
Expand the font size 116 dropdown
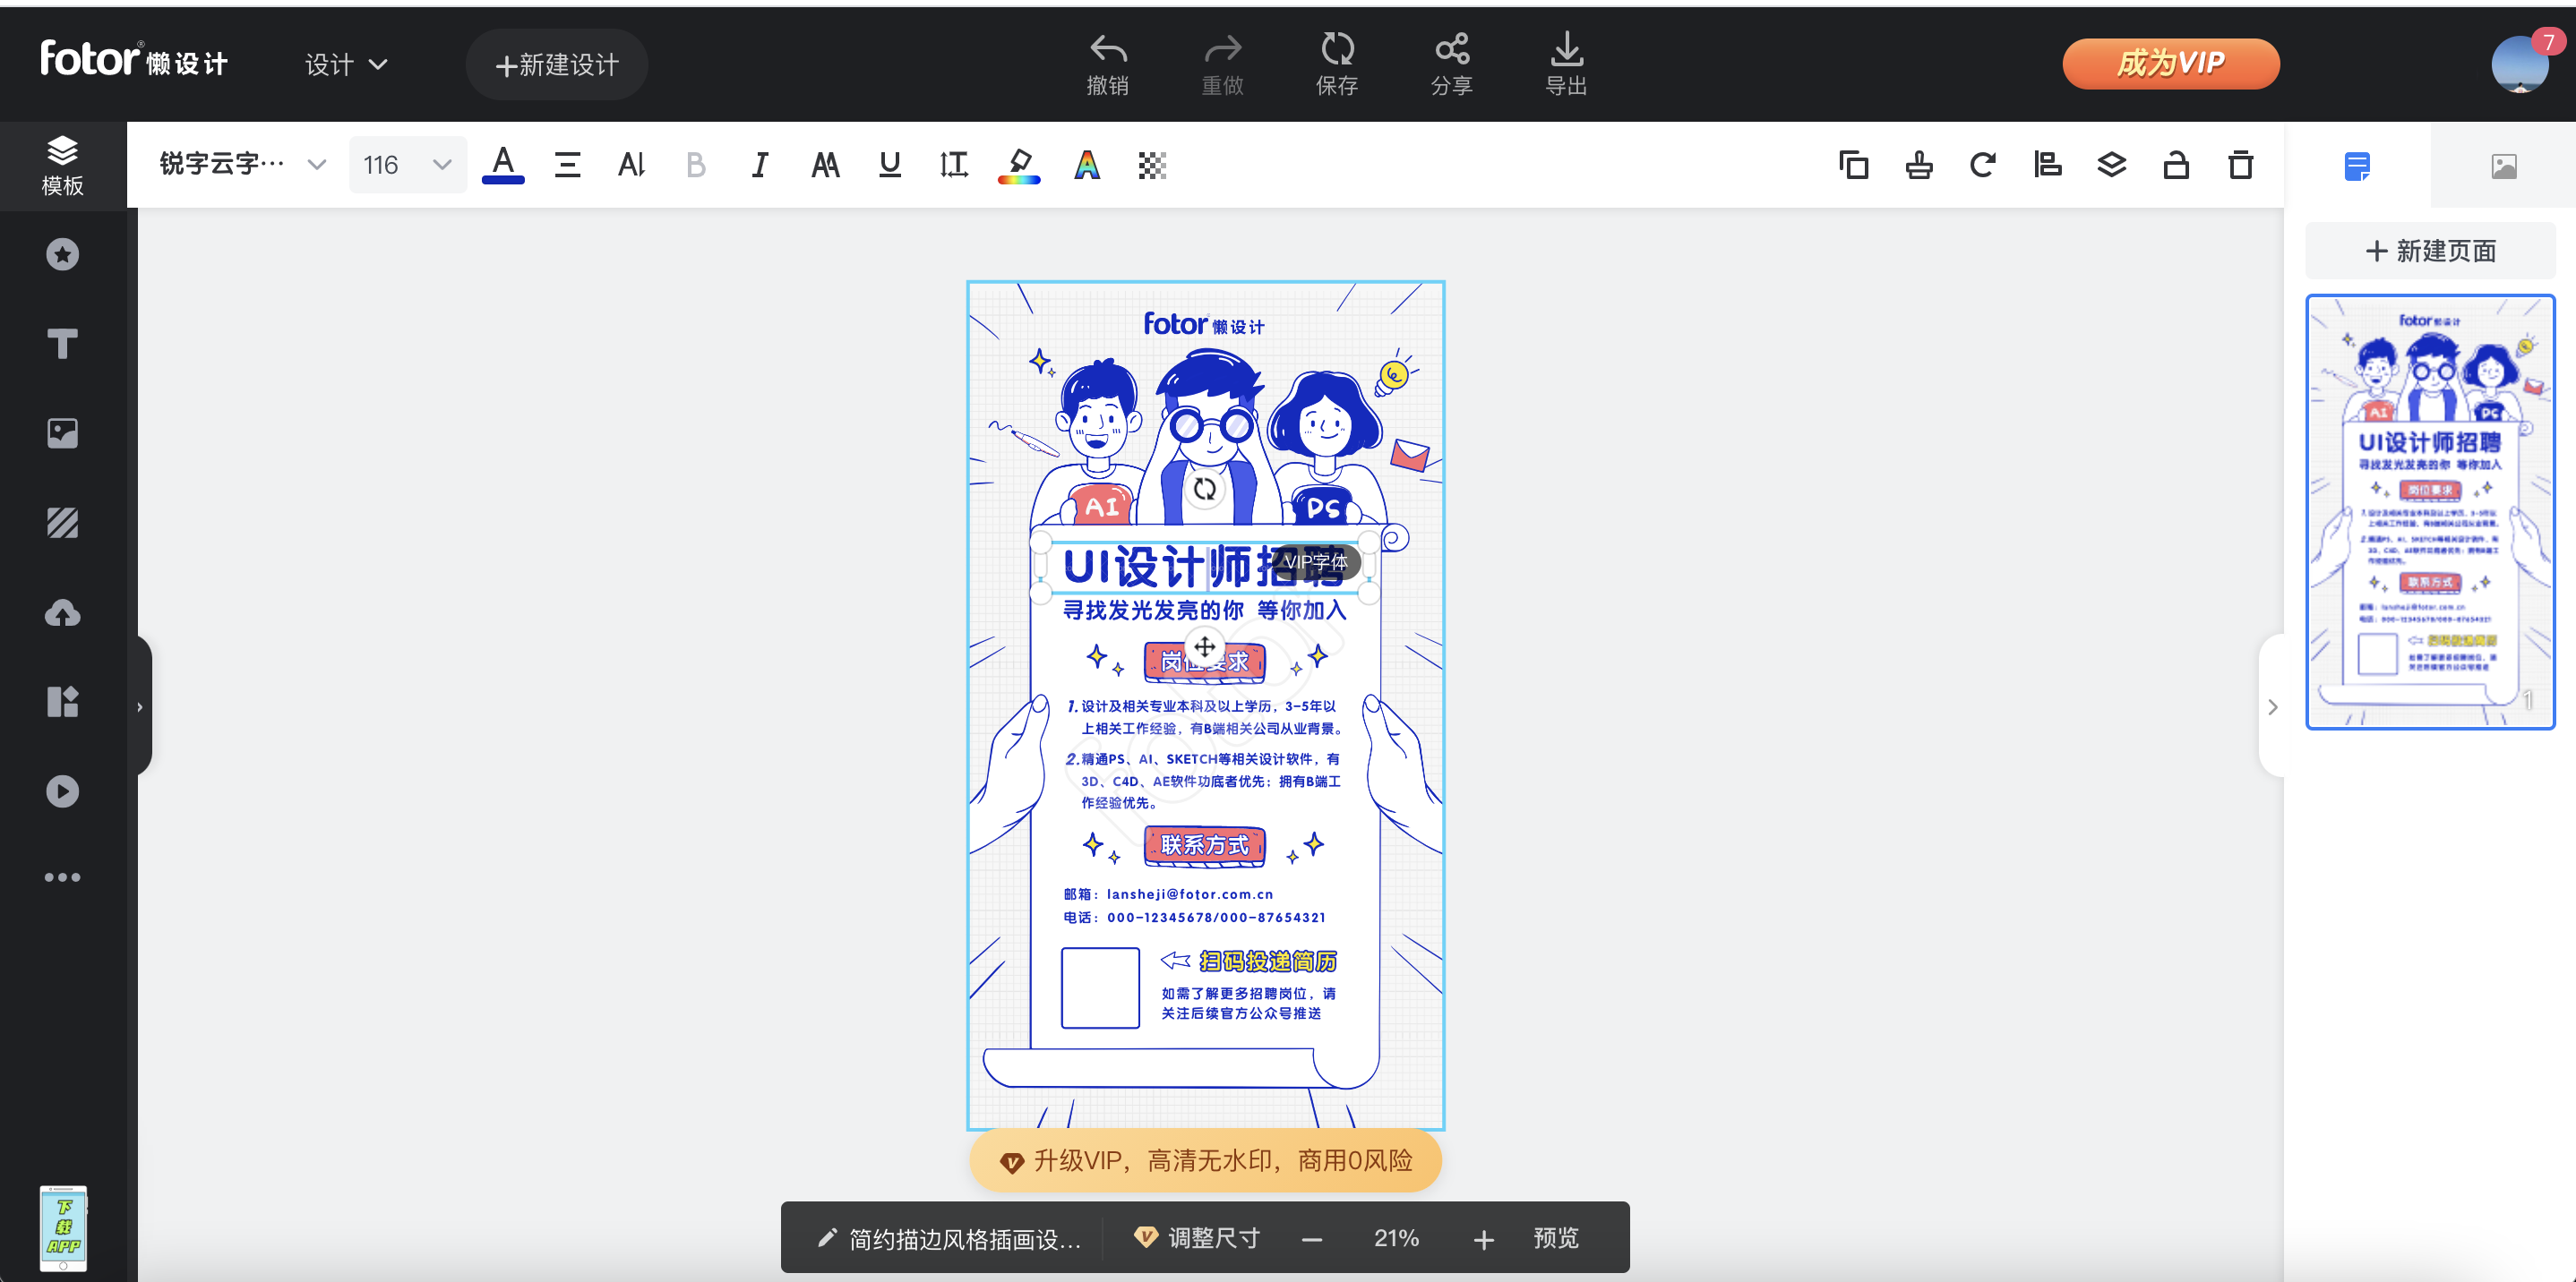coord(441,165)
